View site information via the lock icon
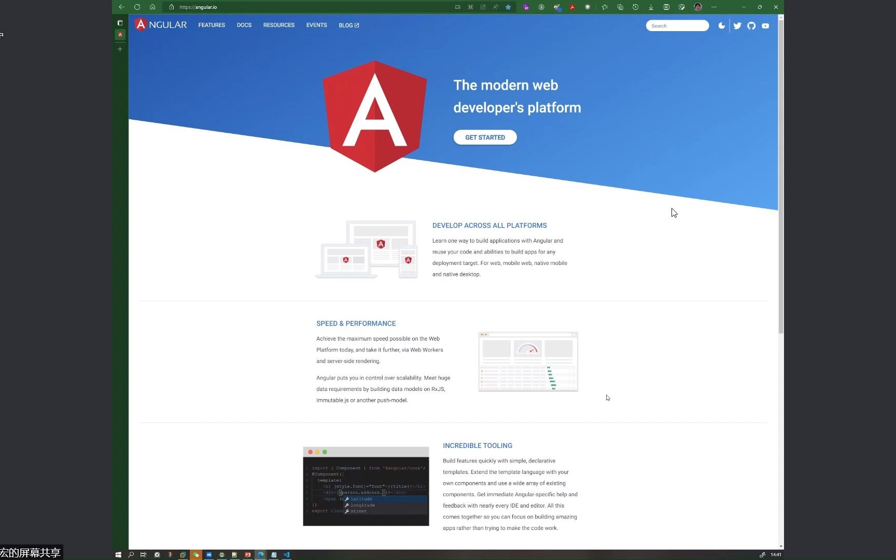 click(171, 7)
